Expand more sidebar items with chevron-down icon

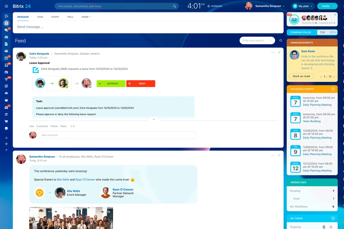tap(6, 128)
